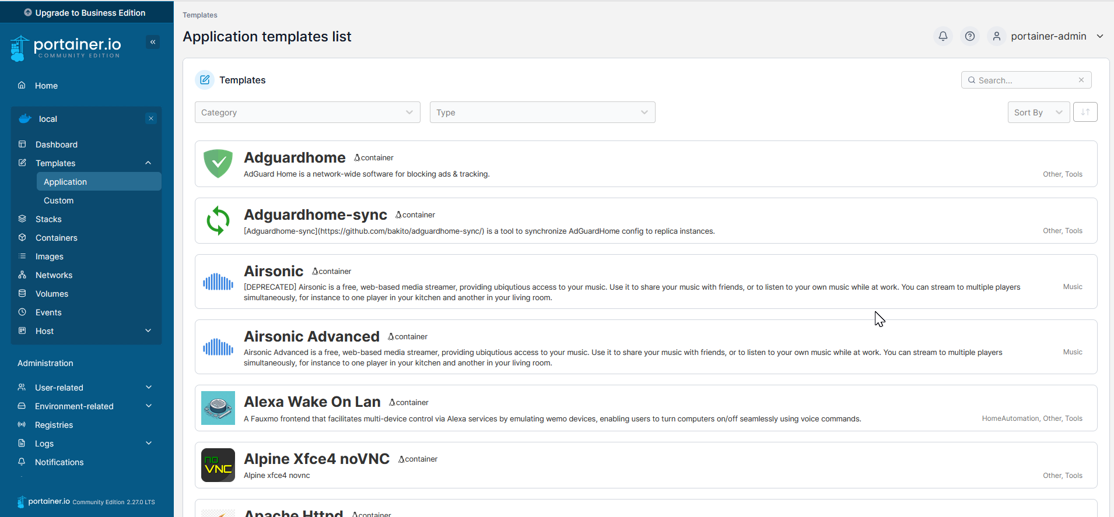Clear the search field with X icon
The width and height of the screenshot is (1114, 517).
(x=1081, y=80)
